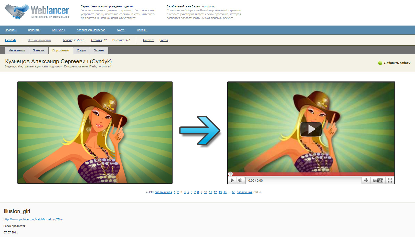Go to the предыдущая page link
Viewport: 415px width, 237px height.
click(163, 192)
